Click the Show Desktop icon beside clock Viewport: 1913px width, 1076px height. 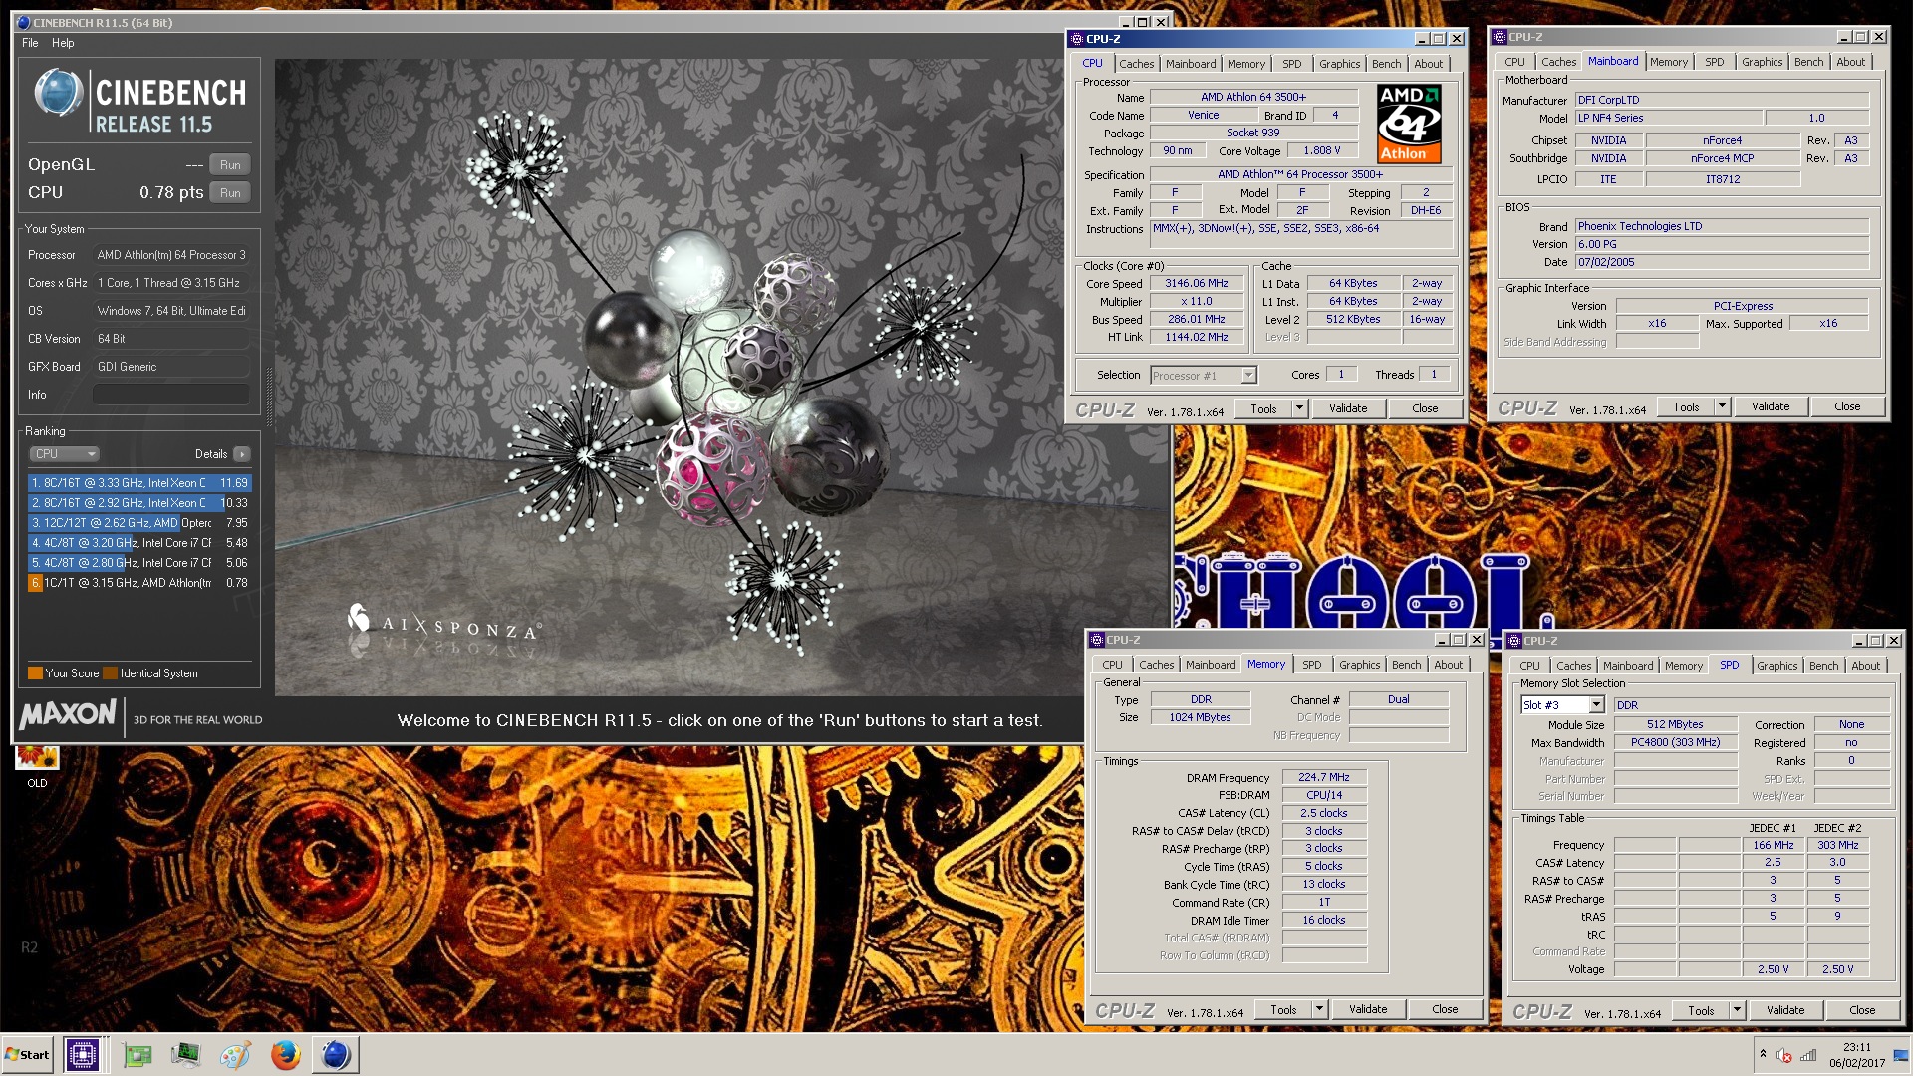tap(1901, 1055)
